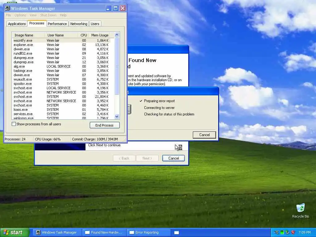Select the lsass.exe process row
Image resolution: width=316 pixels, height=237 pixels.
(61, 110)
